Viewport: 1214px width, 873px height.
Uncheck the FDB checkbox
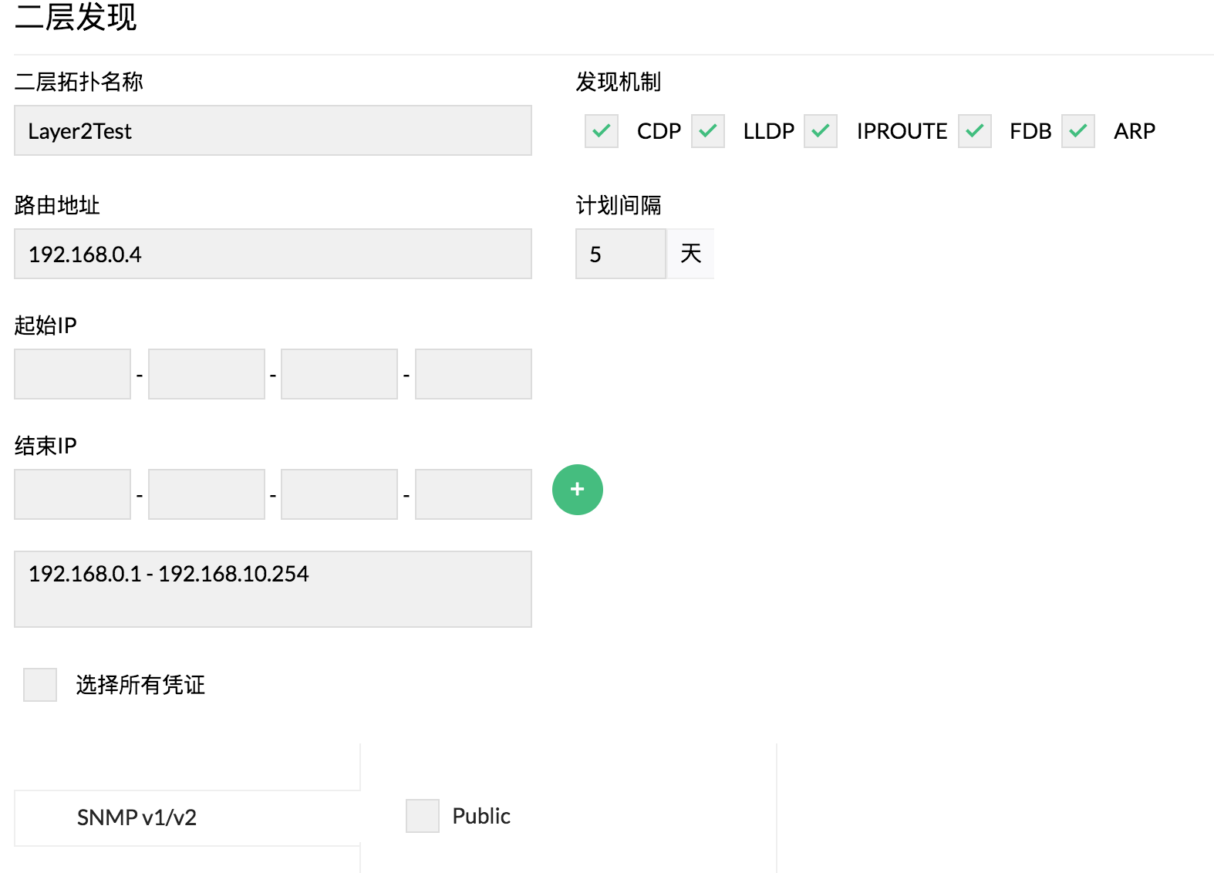tap(975, 131)
